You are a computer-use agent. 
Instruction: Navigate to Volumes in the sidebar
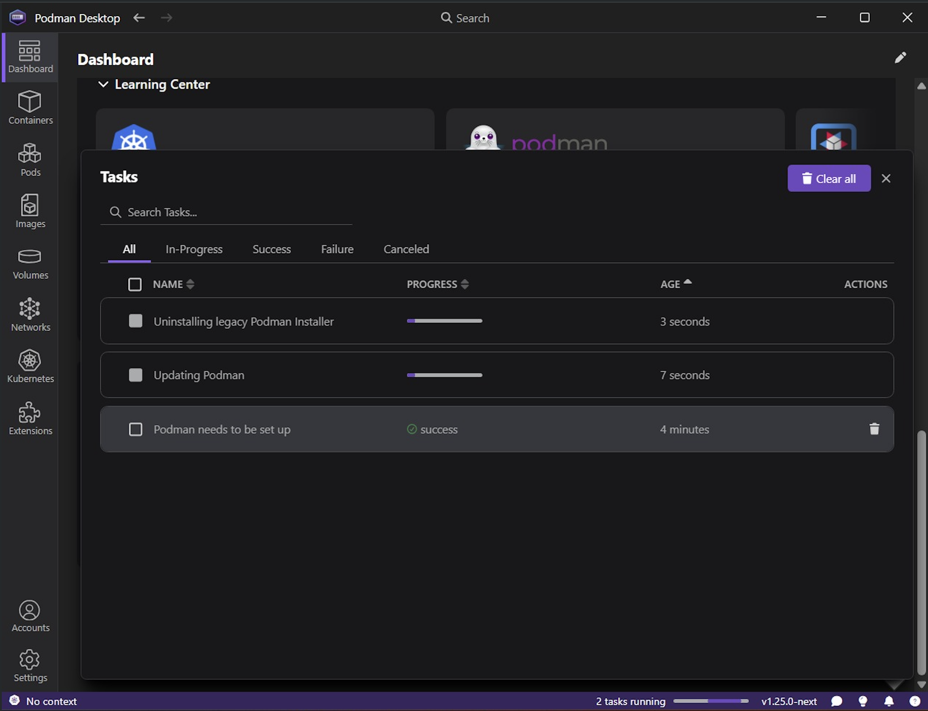(30, 263)
